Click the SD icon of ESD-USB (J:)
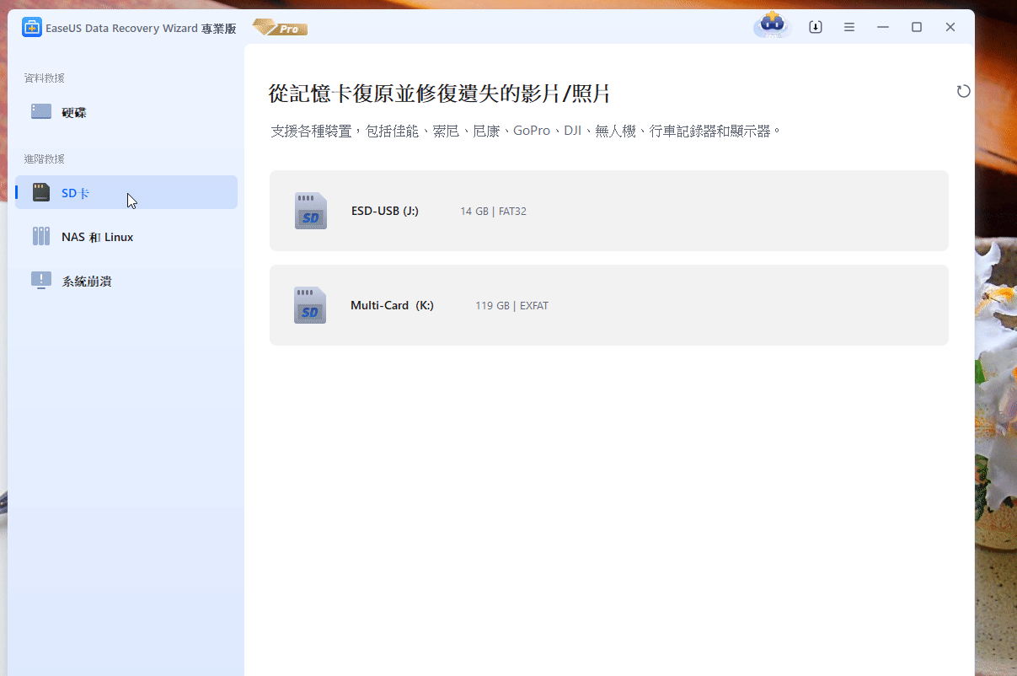The width and height of the screenshot is (1017, 676). point(310,211)
